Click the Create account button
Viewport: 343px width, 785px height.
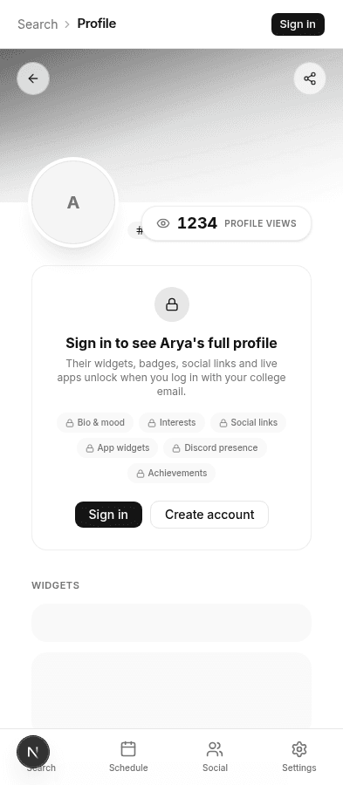pos(209,515)
